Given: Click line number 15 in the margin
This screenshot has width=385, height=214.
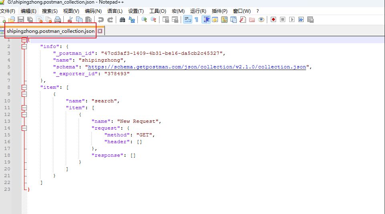Looking at the screenshot, I should point(8,135).
